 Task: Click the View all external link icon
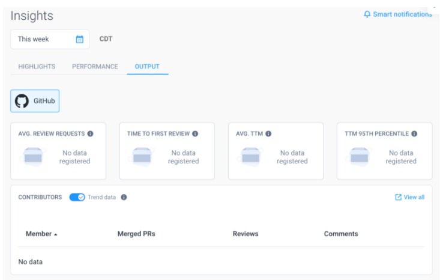pos(398,197)
